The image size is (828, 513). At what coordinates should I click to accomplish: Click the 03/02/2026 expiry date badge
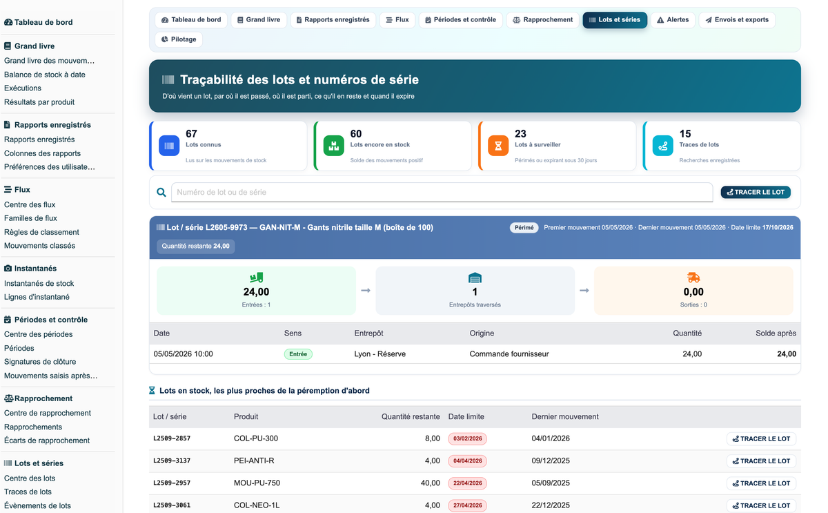coord(468,438)
